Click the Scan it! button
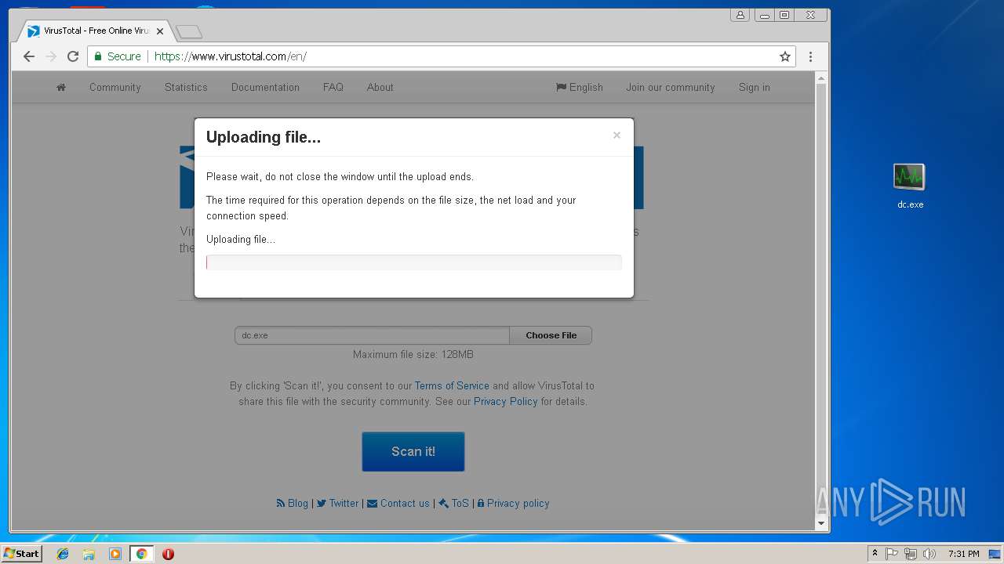The width and height of the screenshot is (1004, 564). coord(413,451)
